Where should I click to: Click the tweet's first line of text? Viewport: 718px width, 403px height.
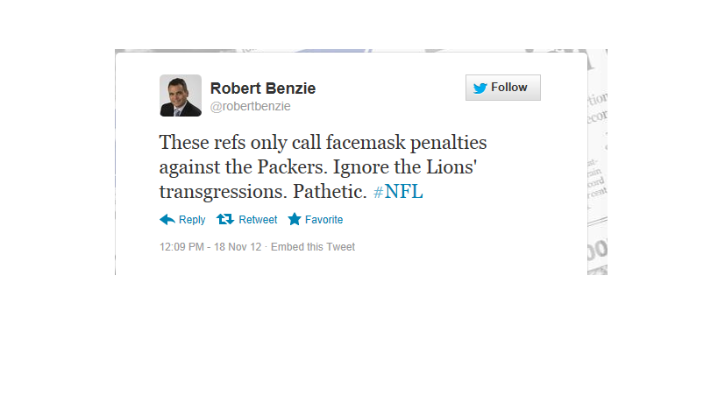[322, 141]
